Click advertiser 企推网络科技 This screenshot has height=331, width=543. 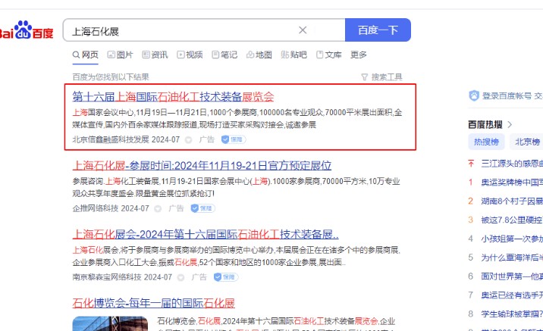(x=96, y=208)
